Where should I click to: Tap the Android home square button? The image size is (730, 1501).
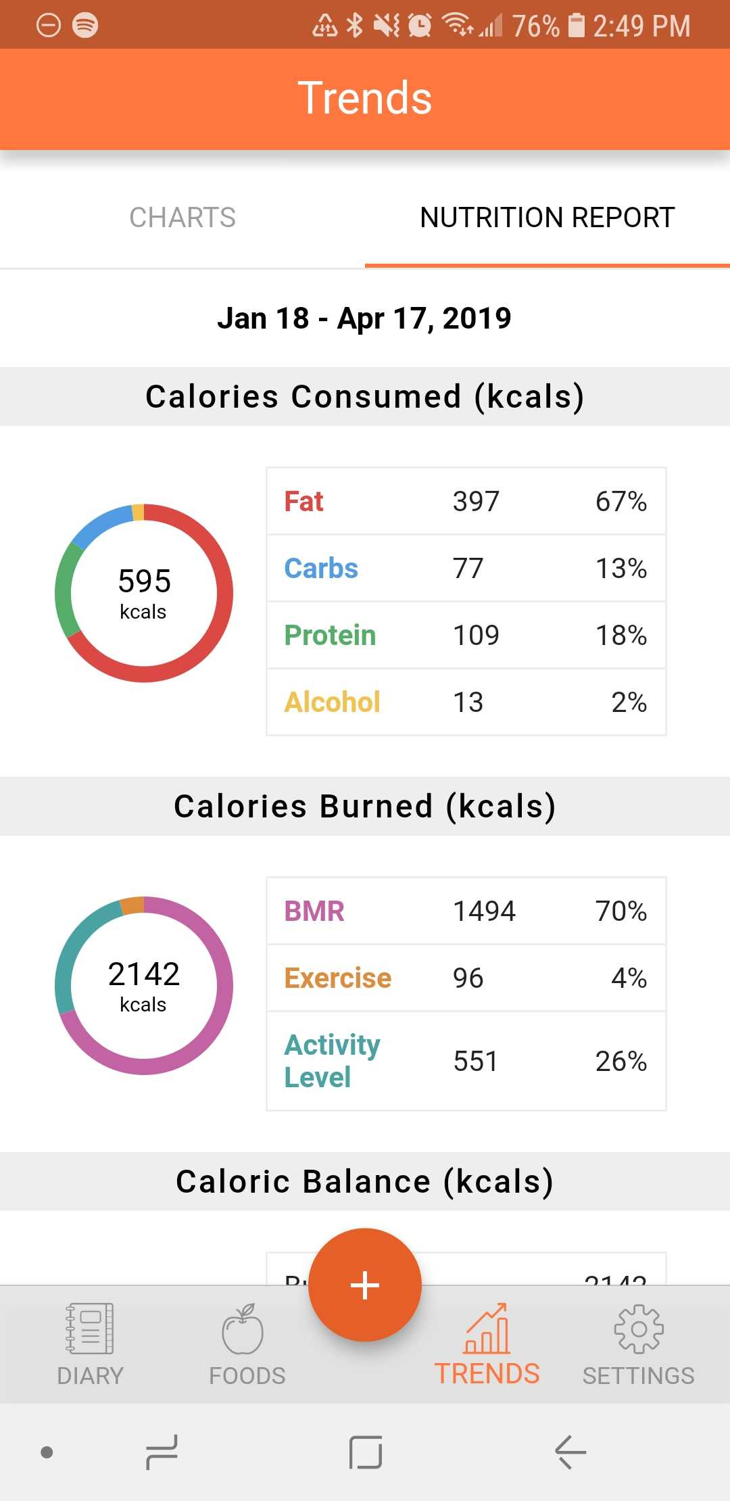click(366, 1452)
